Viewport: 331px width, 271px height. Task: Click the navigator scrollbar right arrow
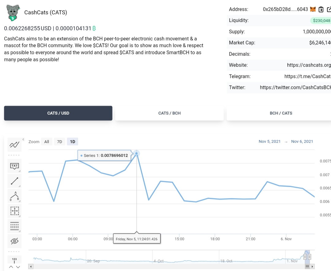[312, 267]
